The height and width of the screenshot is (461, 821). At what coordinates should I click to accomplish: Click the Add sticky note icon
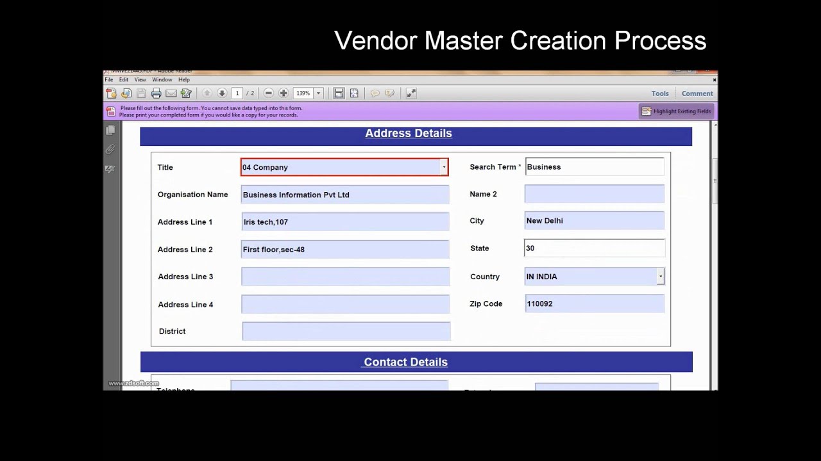coord(375,93)
